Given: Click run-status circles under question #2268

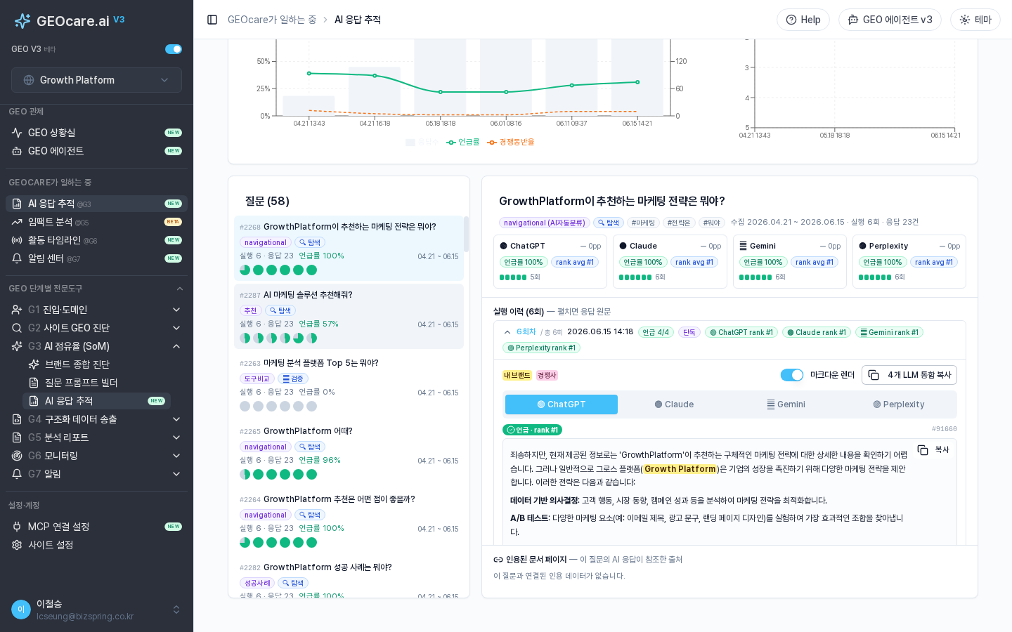Looking at the screenshot, I should pyautogui.click(x=278, y=270).
